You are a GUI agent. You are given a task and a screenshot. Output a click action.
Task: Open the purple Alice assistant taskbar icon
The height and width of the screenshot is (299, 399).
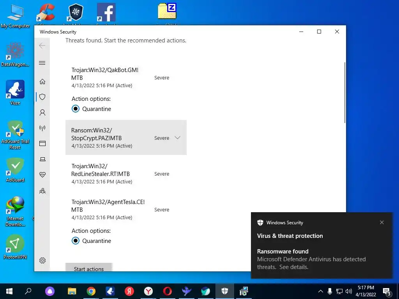50,291
